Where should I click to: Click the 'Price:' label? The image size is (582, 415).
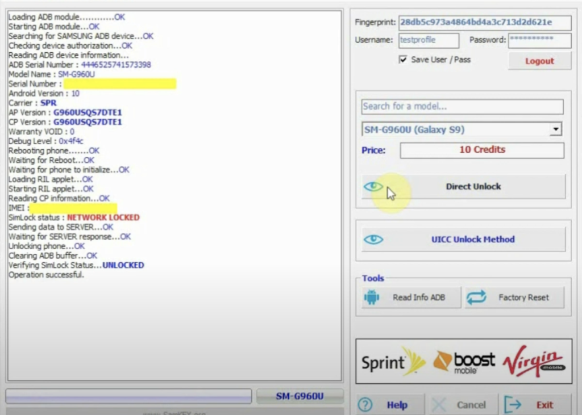373,150
